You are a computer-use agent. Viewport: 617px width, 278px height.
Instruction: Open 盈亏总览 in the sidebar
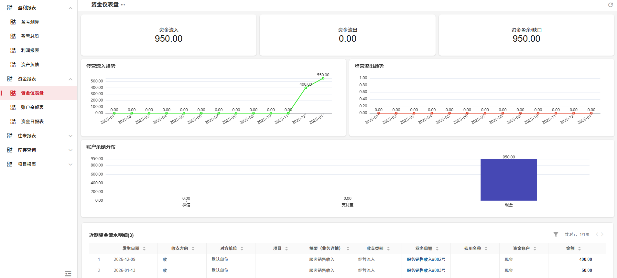(x=30, y=36)
